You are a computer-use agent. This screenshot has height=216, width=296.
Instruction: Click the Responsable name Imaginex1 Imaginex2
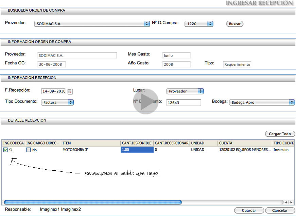point(60,210)
